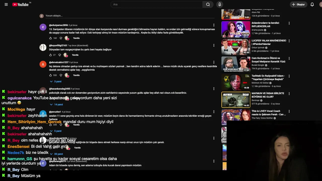Visit the Burak Güngör channel name
The image size is (322, 181).
(x=258, y=65)
